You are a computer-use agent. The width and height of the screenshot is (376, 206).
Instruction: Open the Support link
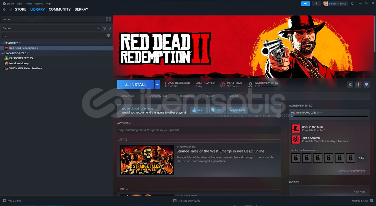coord(233,96)
